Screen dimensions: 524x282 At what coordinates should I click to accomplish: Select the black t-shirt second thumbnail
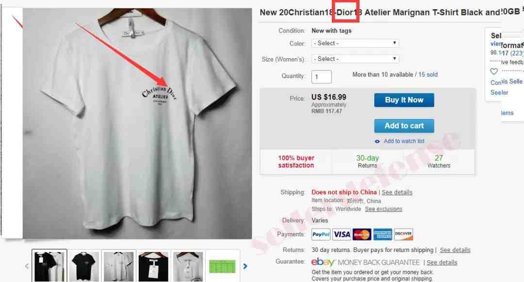tap(84, 266)
